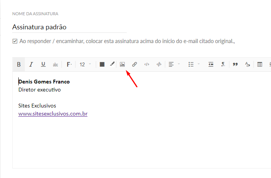Image resolution: width=271 pixels, height=178 pixels.
Task: Open the www.sitesexclusivos.com.br link
Action: coord(53,114)
